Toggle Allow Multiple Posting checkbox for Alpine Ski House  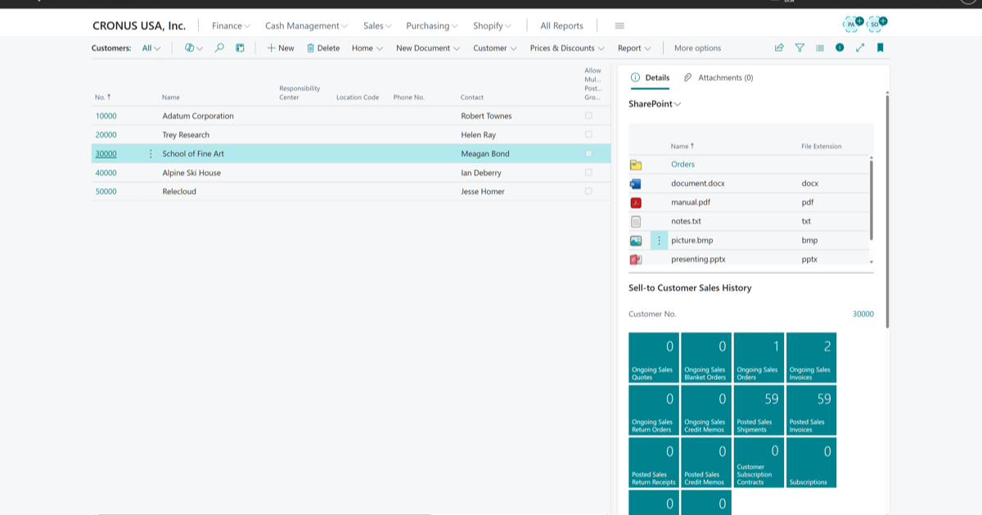(x=588, y=172)
